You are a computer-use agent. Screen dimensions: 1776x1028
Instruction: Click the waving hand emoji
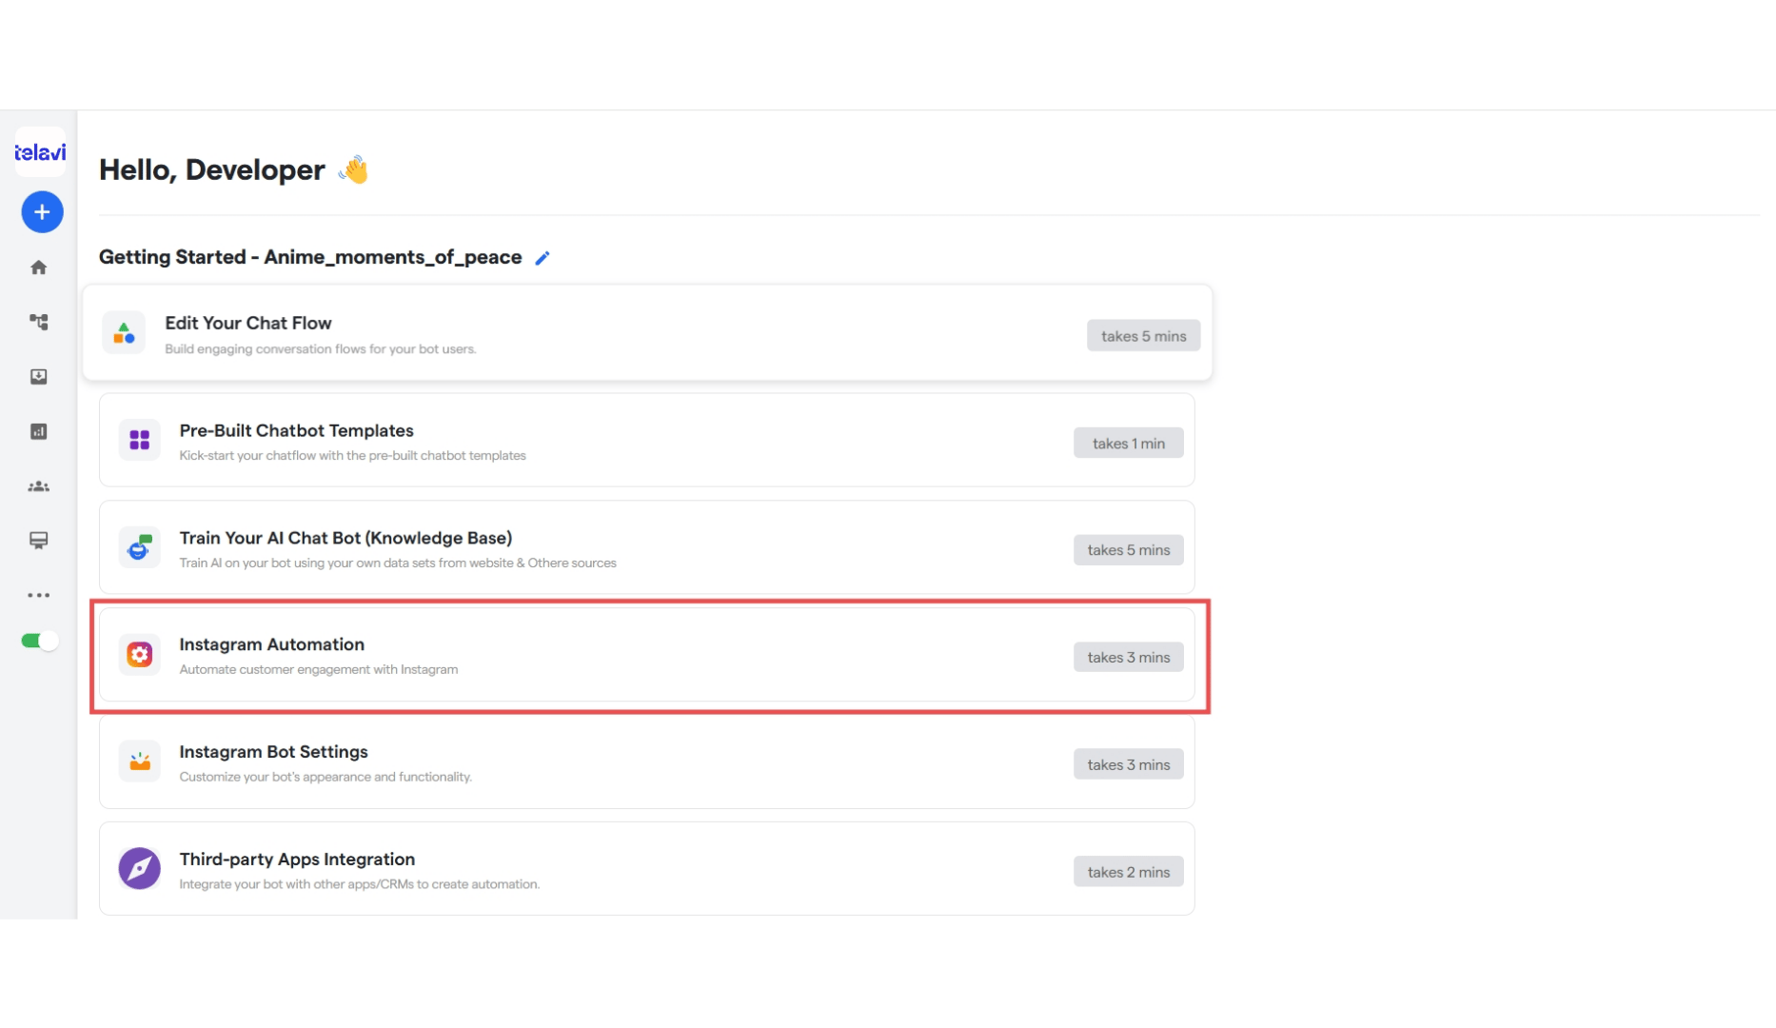tap(354, 170)
